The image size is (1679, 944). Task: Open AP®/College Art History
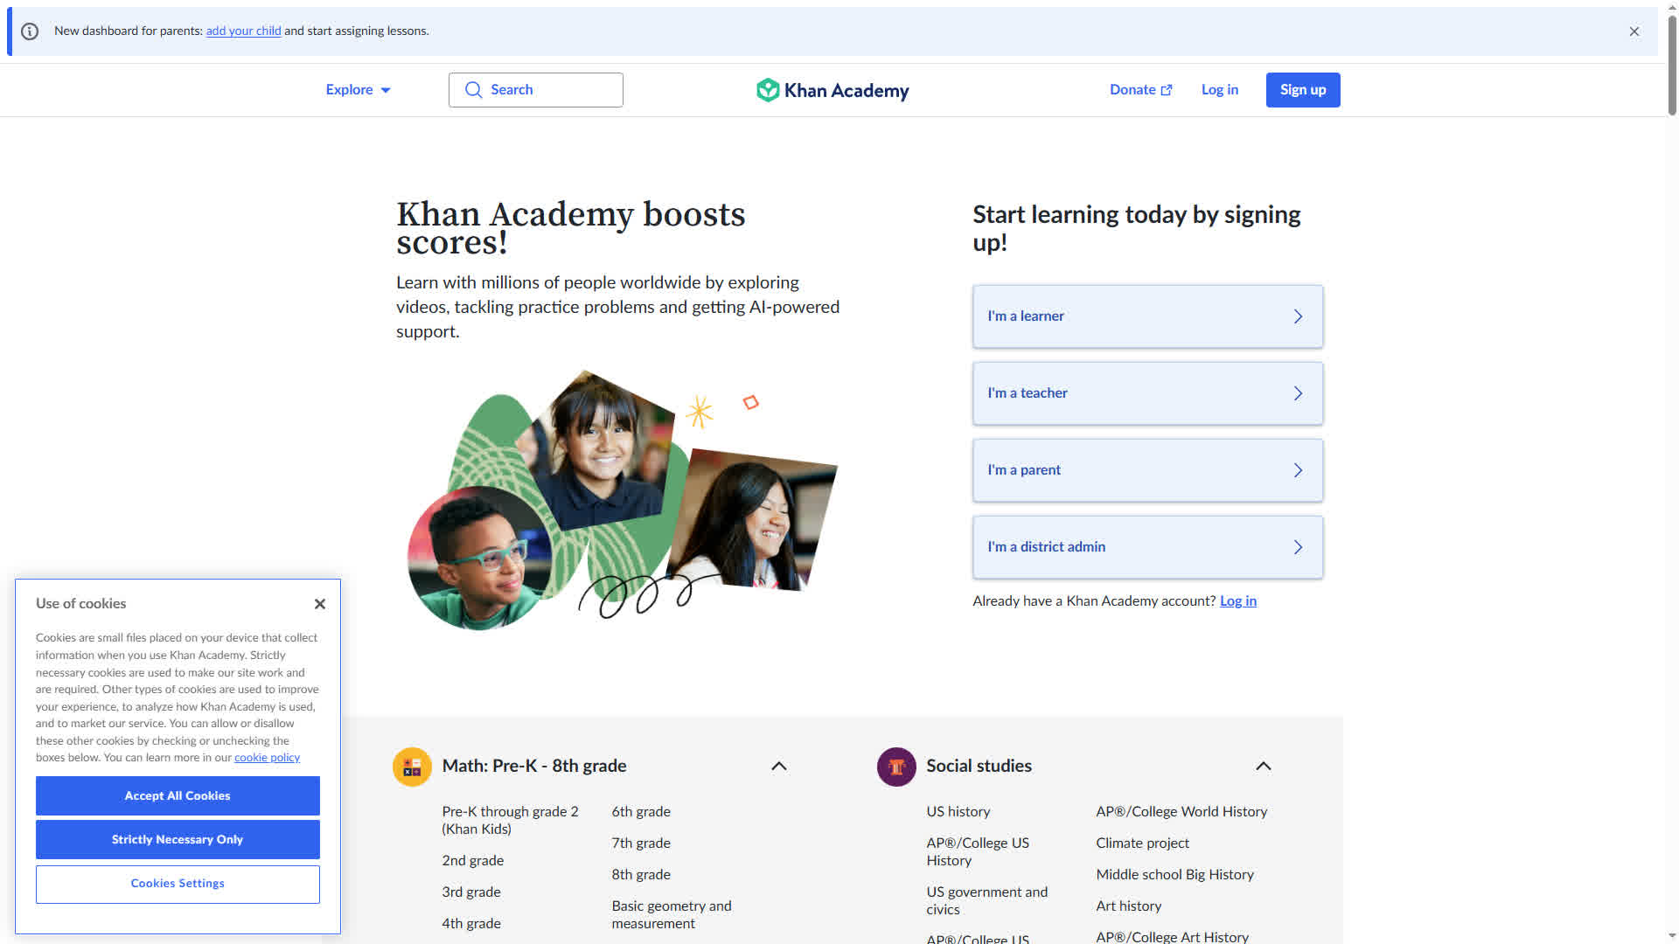[1173, 937]
